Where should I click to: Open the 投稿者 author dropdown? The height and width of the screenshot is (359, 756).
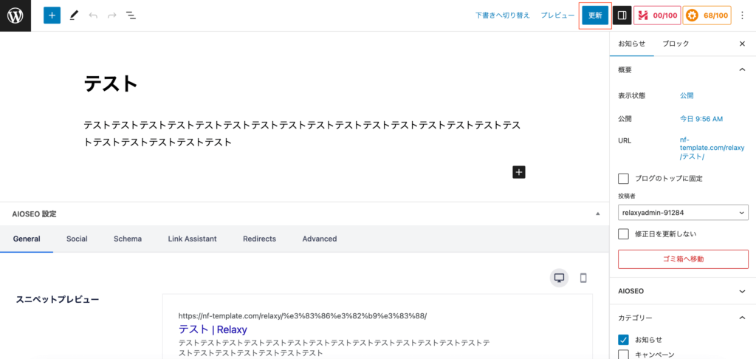click(683, 212)
